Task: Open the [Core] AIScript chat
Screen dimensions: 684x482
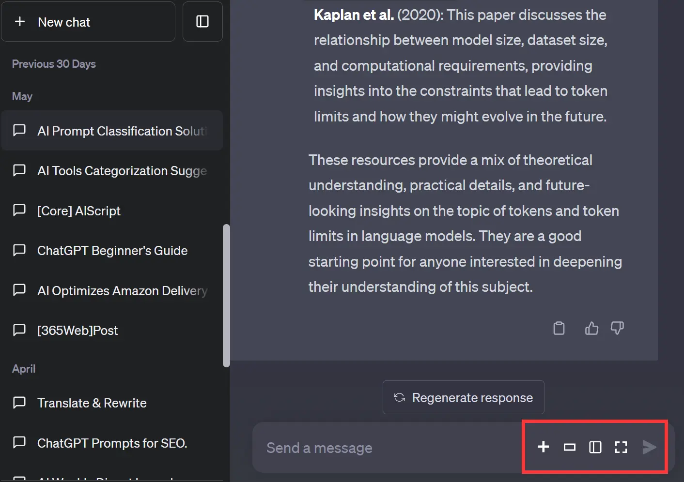Action: pyautogui.click(x=112, y=211)
